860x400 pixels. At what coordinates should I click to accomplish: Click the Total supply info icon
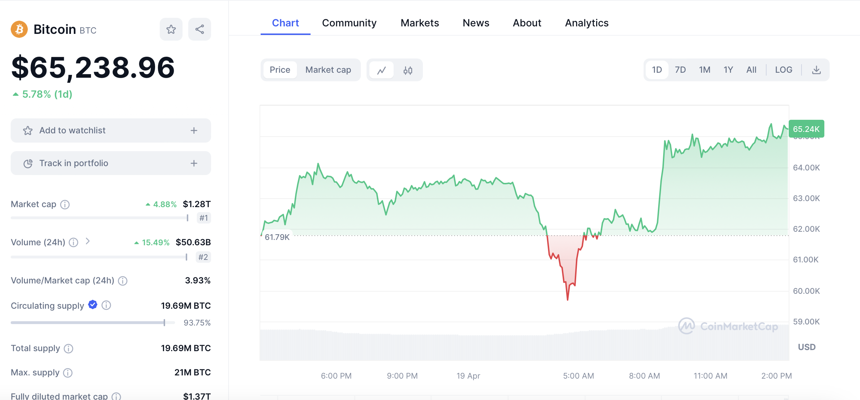[68, 349]
